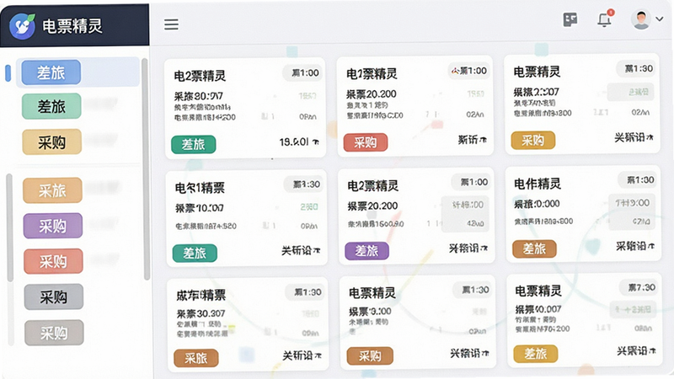Select the red 采购 sidebar category
The width and height of the screenshot is (674, 379).
pos(53,261)
